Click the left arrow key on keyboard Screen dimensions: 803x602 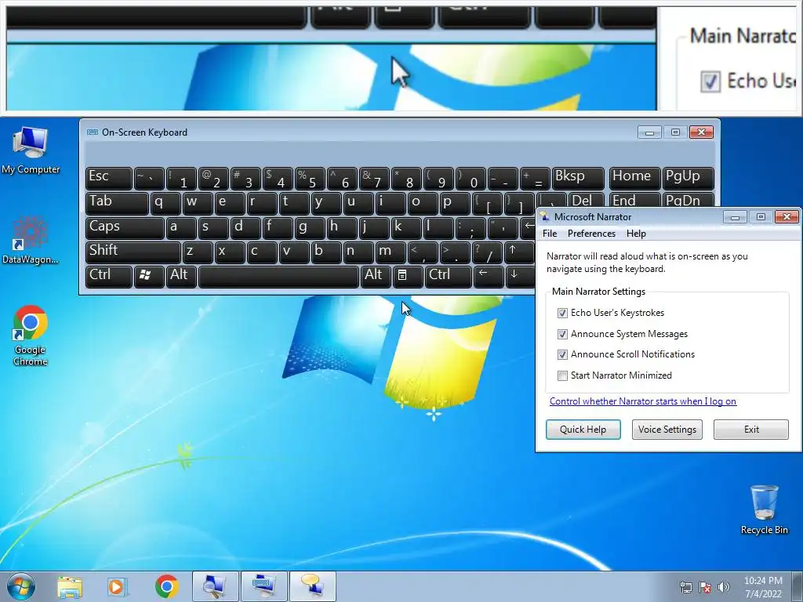[x=488, y=277]
